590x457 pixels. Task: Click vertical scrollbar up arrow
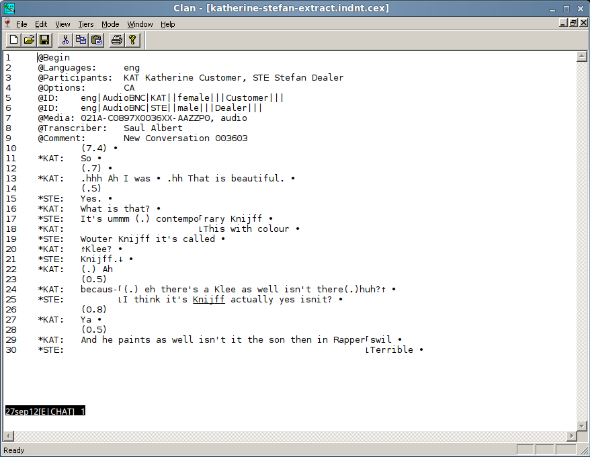click(581, 57)
